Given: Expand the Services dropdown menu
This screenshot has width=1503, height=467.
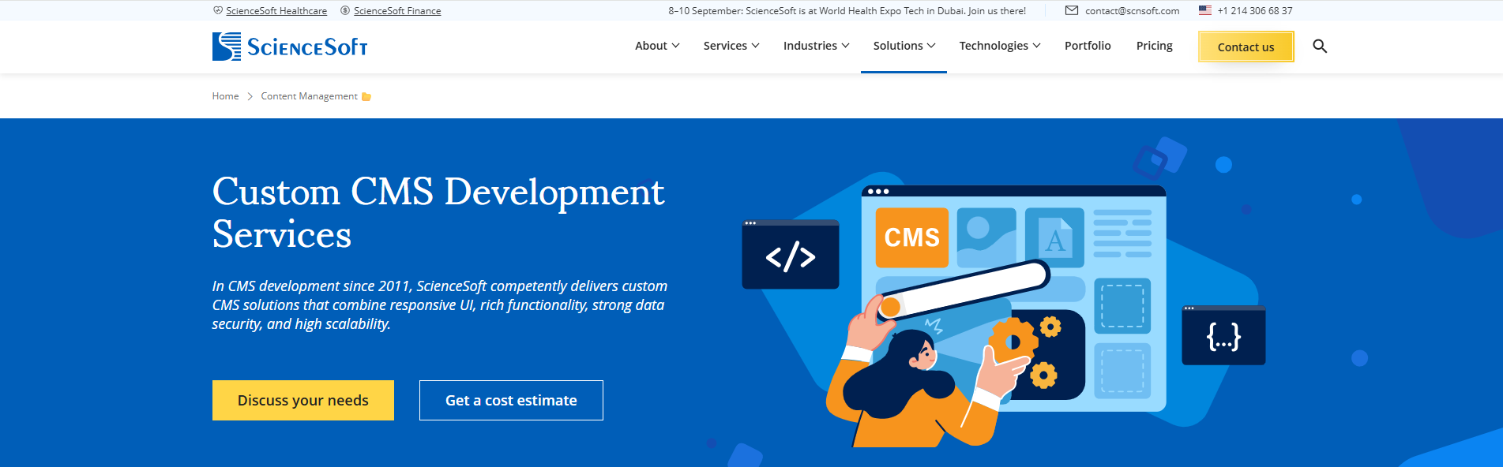Looking at the screenshot, I should coord(731,46).
